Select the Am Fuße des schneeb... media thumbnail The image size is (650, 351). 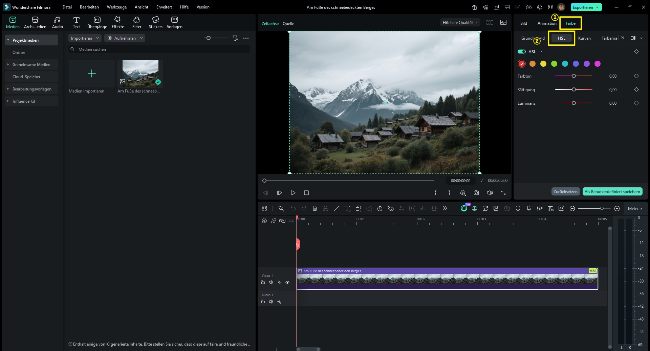[x=140, y=73]
